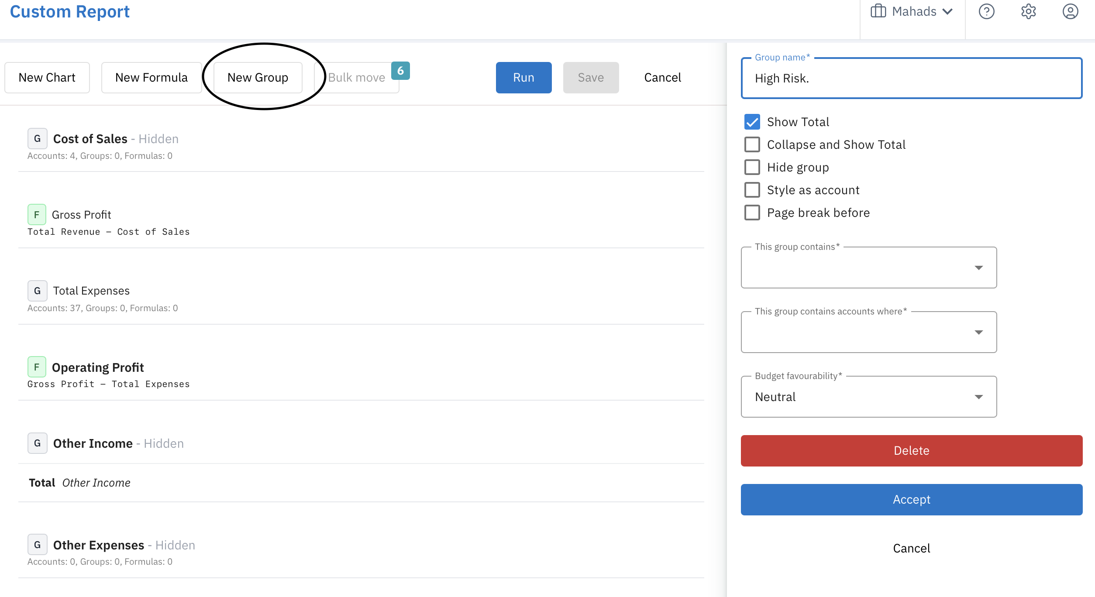Enable Collapse and Show Total checkbox
1095x597 pixels.
[752, 144]
